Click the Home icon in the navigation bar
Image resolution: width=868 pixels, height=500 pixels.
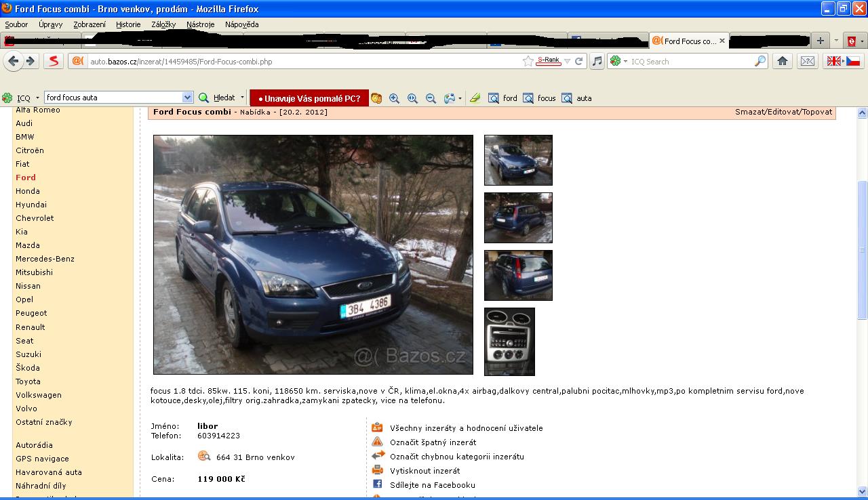782,61
